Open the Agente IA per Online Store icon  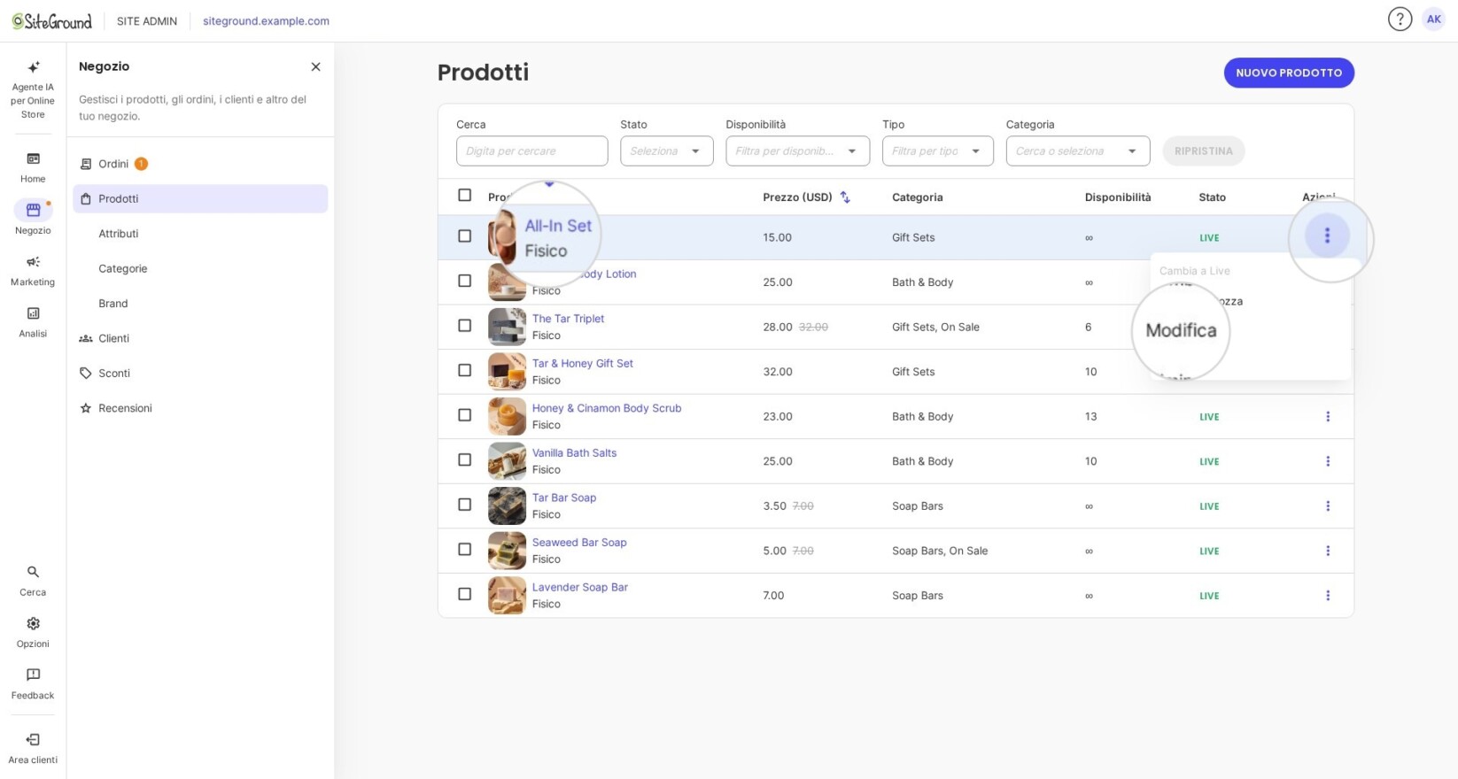(33, 67)
